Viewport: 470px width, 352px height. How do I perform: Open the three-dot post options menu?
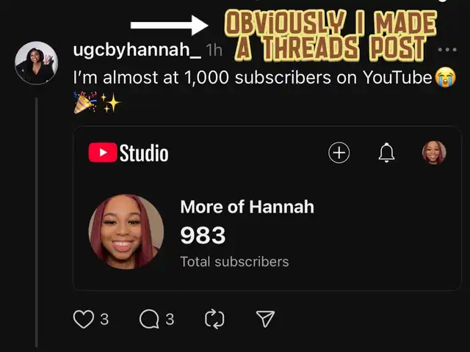tap(447, 50)
